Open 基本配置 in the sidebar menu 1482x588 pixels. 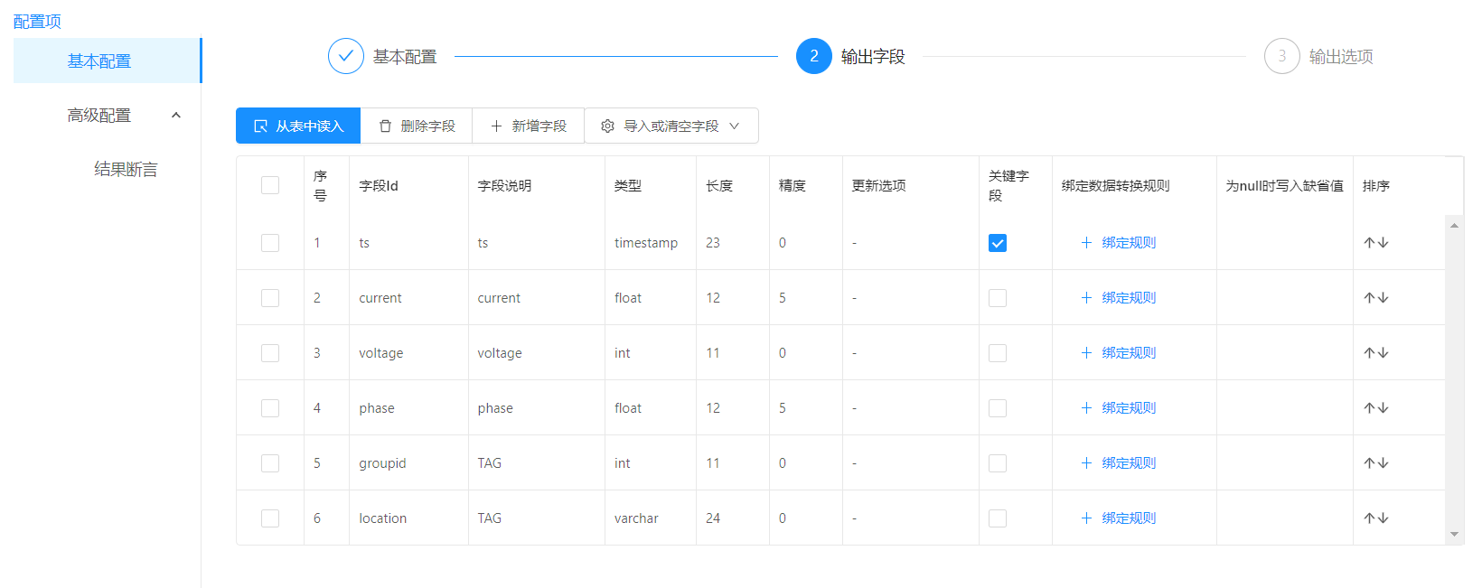(99, 61)
